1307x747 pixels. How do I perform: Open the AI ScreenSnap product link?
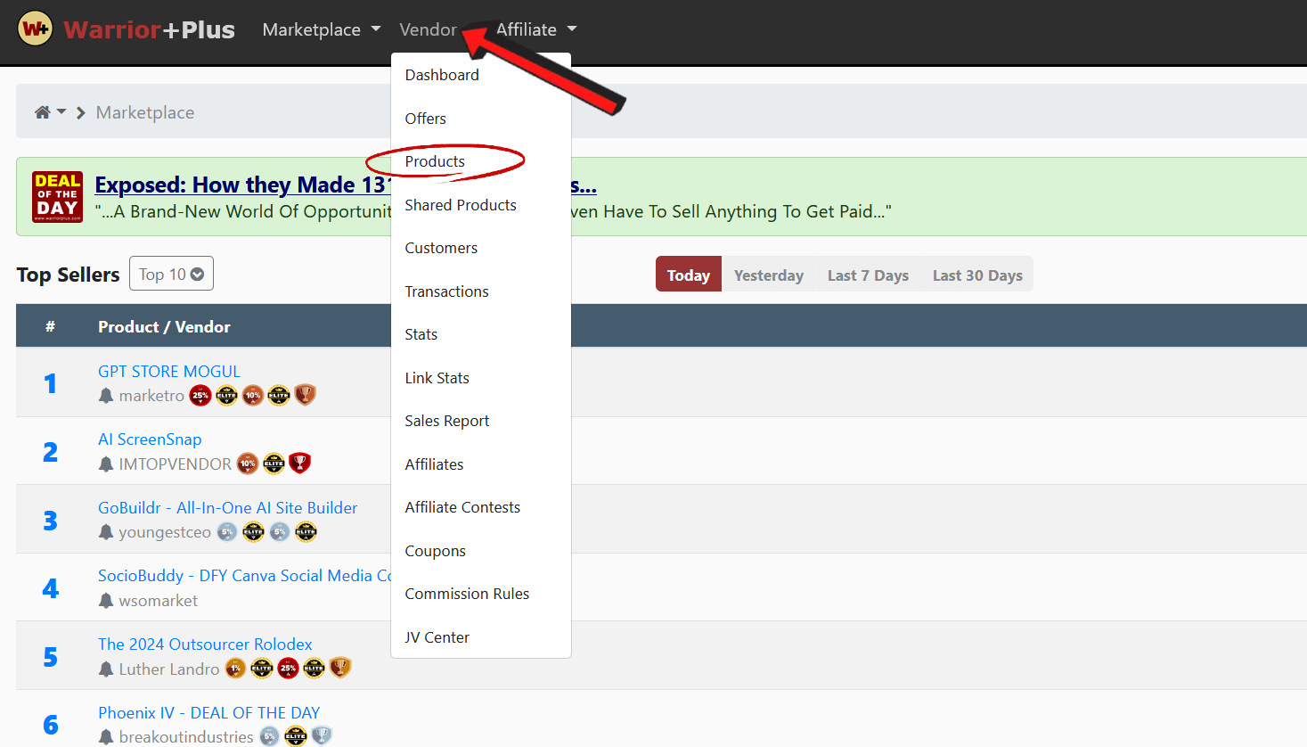[x=150, y=439]
